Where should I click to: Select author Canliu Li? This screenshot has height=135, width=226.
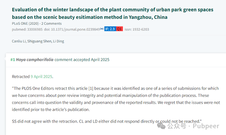[x=19, y=41]
